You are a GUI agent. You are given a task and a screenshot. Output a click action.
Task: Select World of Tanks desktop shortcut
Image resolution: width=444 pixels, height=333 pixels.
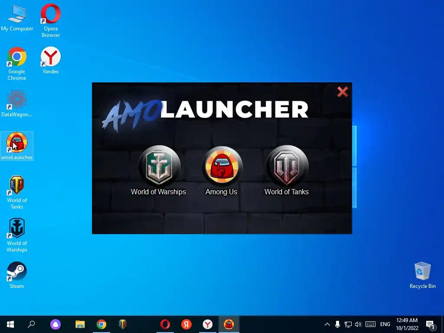[17, 193]
